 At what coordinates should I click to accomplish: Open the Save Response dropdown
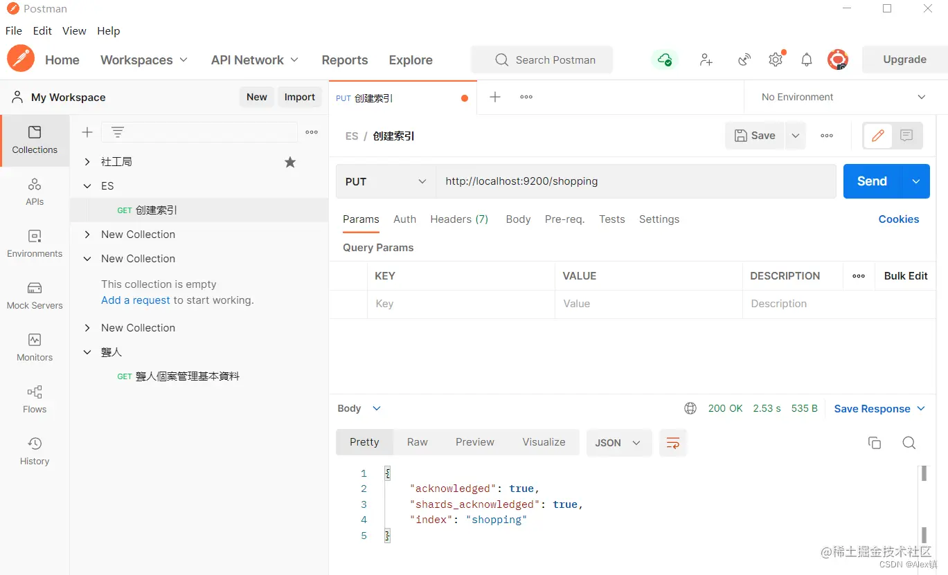(x=879, y=409)
